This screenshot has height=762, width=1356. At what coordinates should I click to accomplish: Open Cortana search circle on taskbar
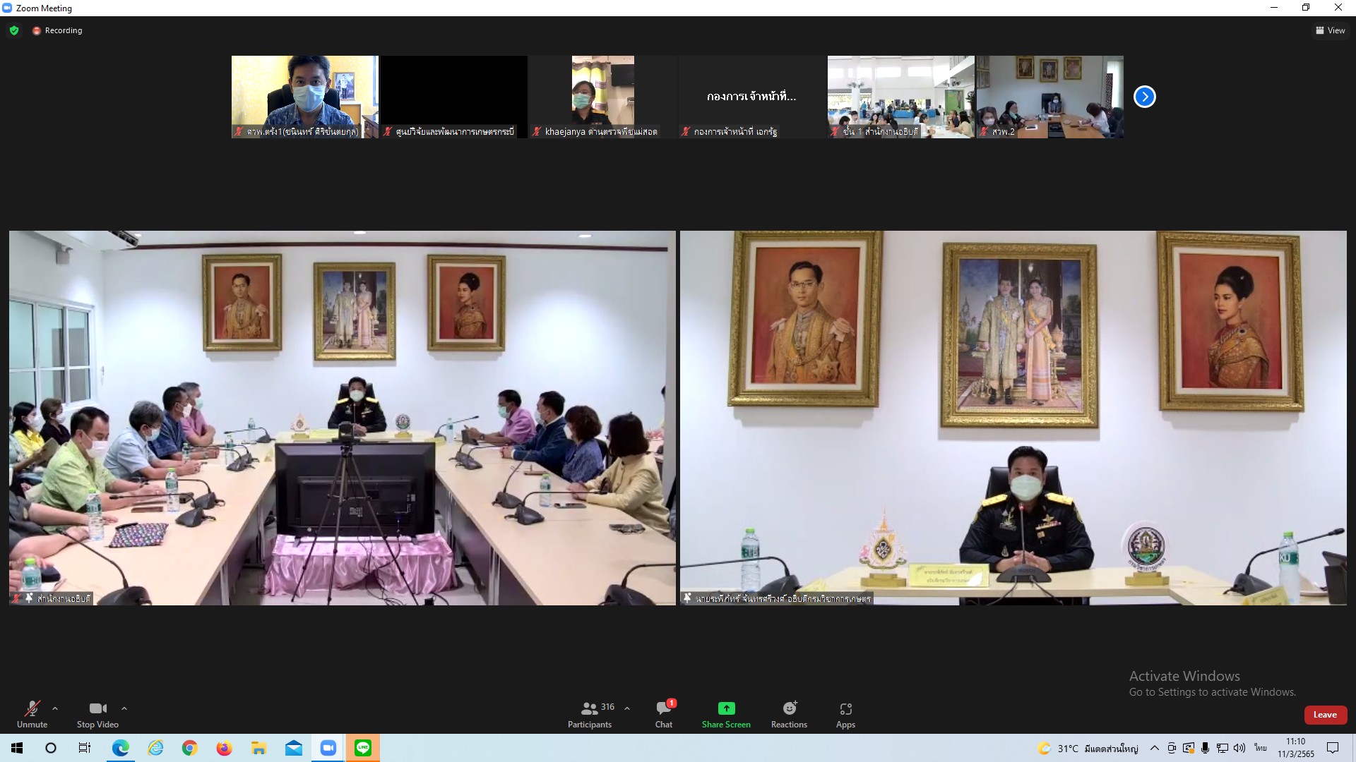(x=51, y=748)
